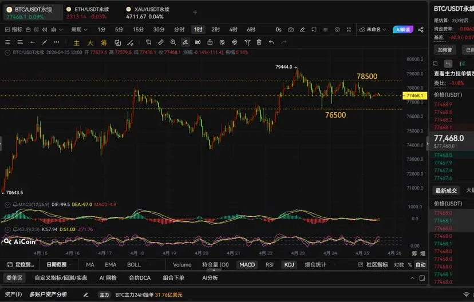
Task: Select the 4时 timeframe
Action: pyautogui.click(x=233, y=30)
